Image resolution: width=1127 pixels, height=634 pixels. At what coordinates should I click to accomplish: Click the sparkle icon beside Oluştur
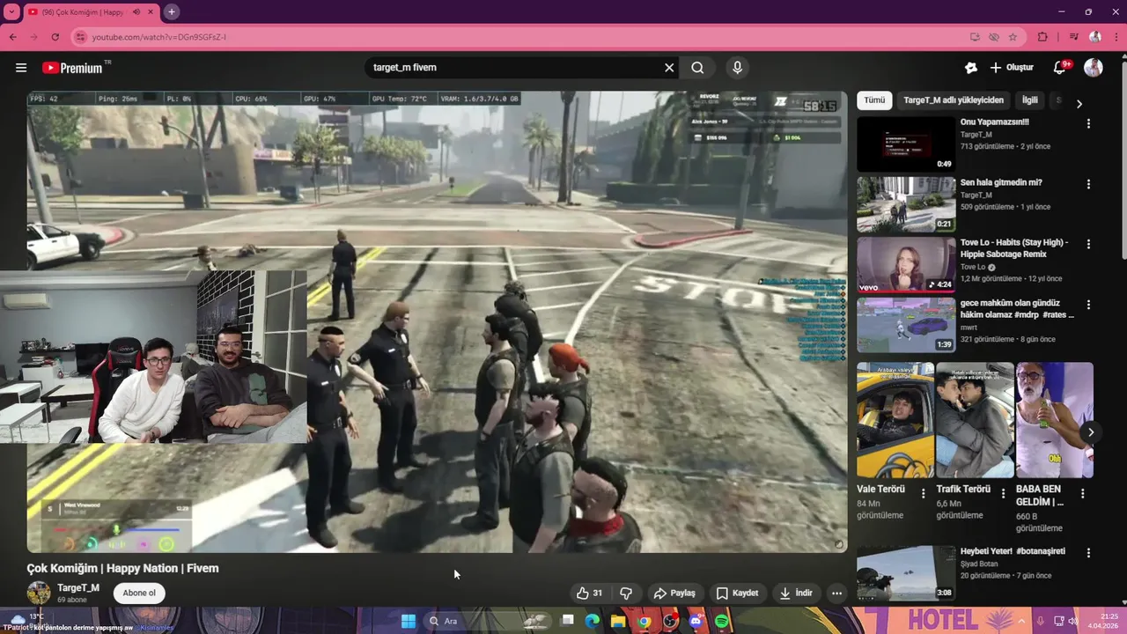(971, 68)
